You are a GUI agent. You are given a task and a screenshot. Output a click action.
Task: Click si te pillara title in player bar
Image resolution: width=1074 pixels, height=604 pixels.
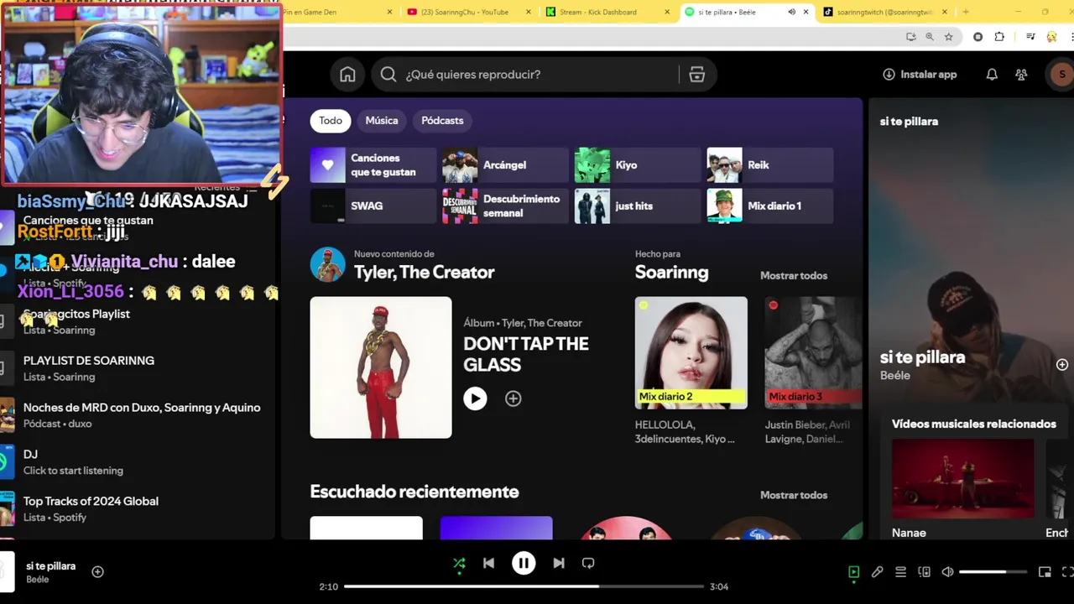pyautogui.click(x=50, y=566)
